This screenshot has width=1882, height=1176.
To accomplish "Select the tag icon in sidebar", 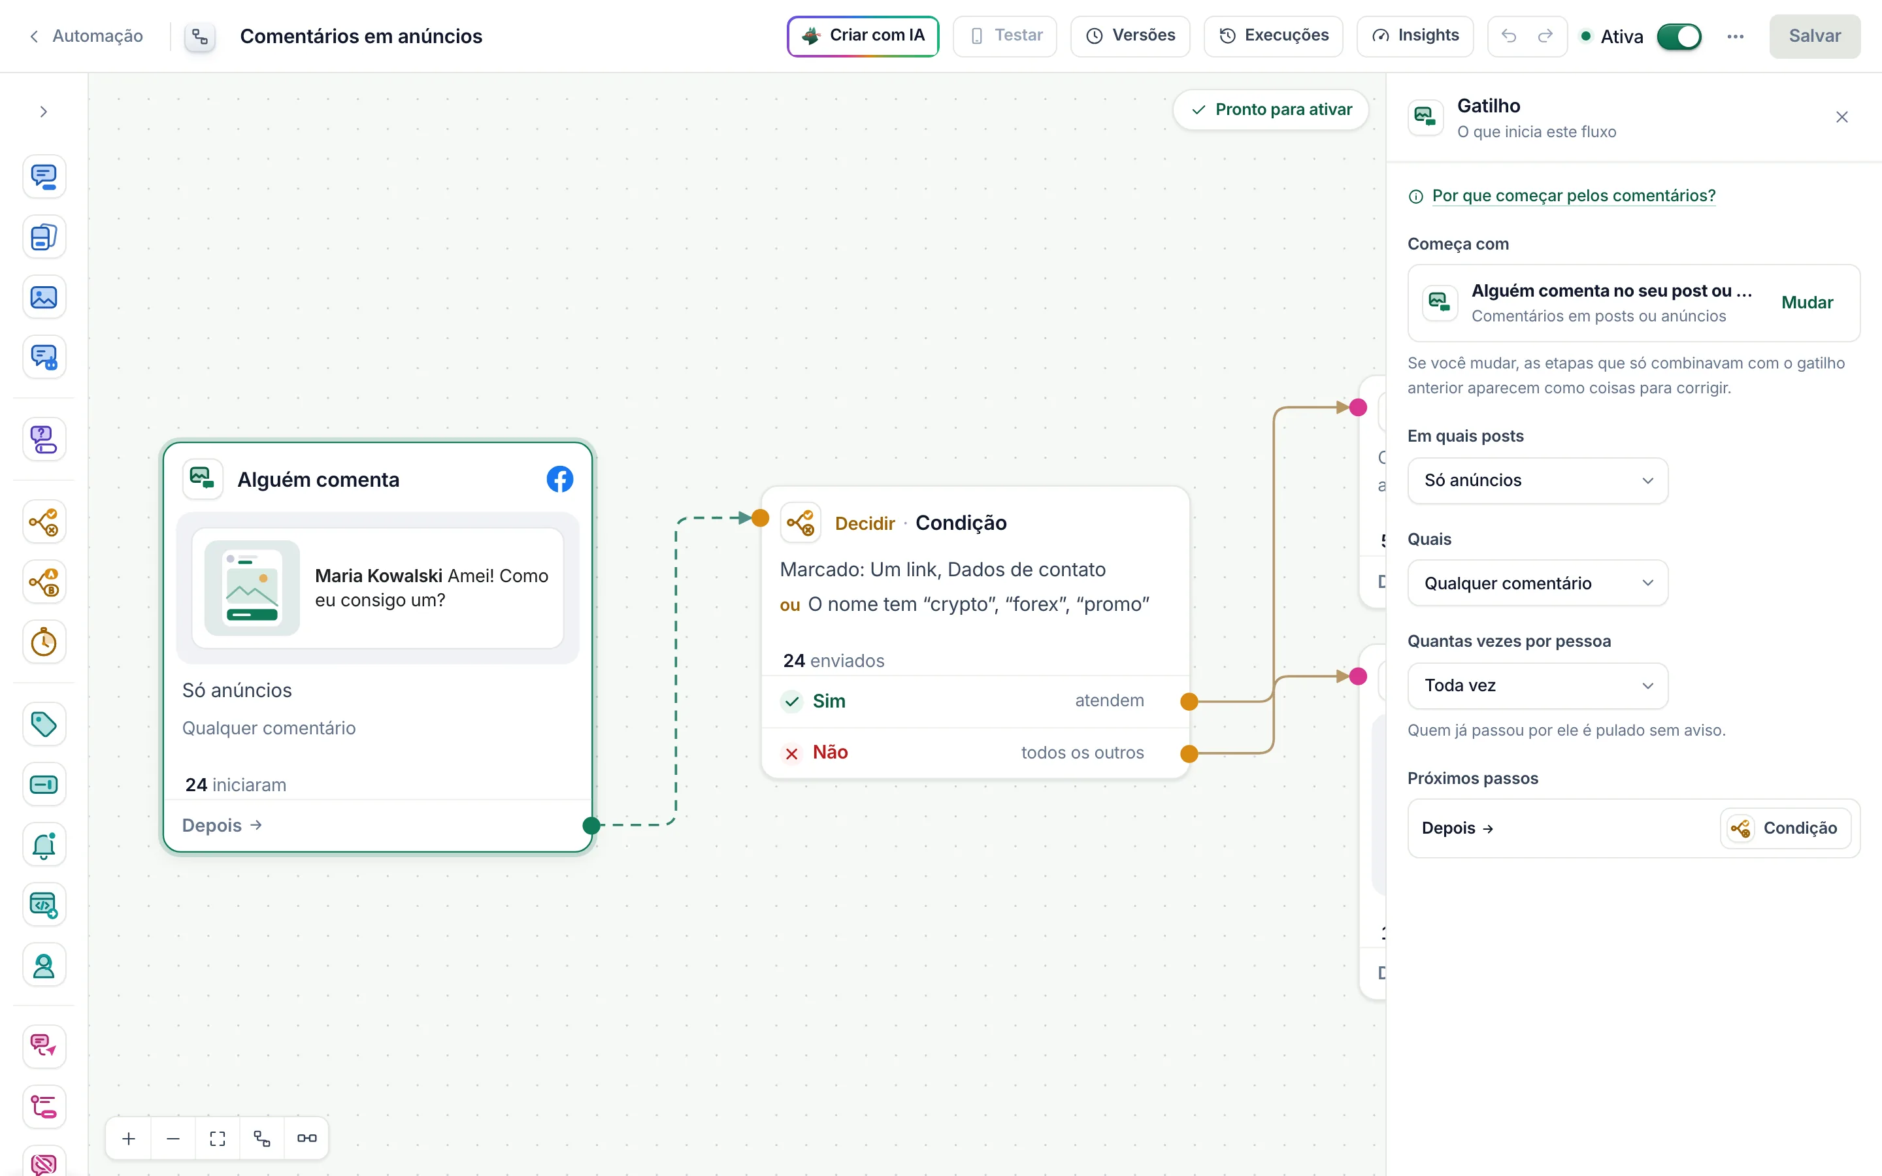I will tap(44, 725).
